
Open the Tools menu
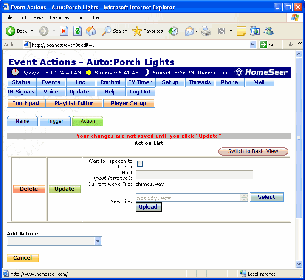(x=81, y=17)
